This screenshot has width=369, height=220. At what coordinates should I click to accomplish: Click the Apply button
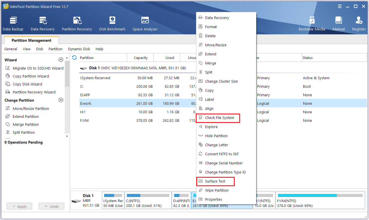(x=19, y=206)
